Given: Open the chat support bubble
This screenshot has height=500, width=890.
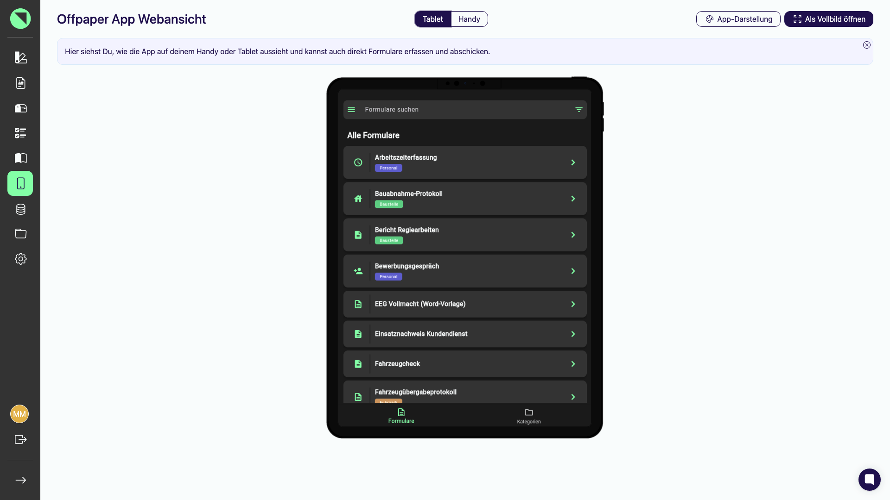Looking at the screenshot, I should pyautogui.click(x=869, y=479).
